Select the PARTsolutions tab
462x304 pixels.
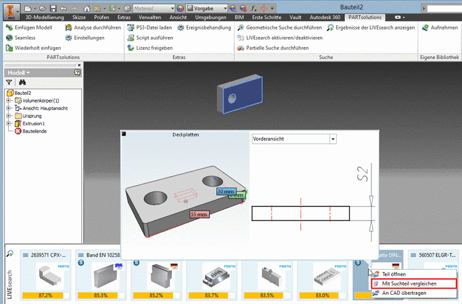[365, 17]
